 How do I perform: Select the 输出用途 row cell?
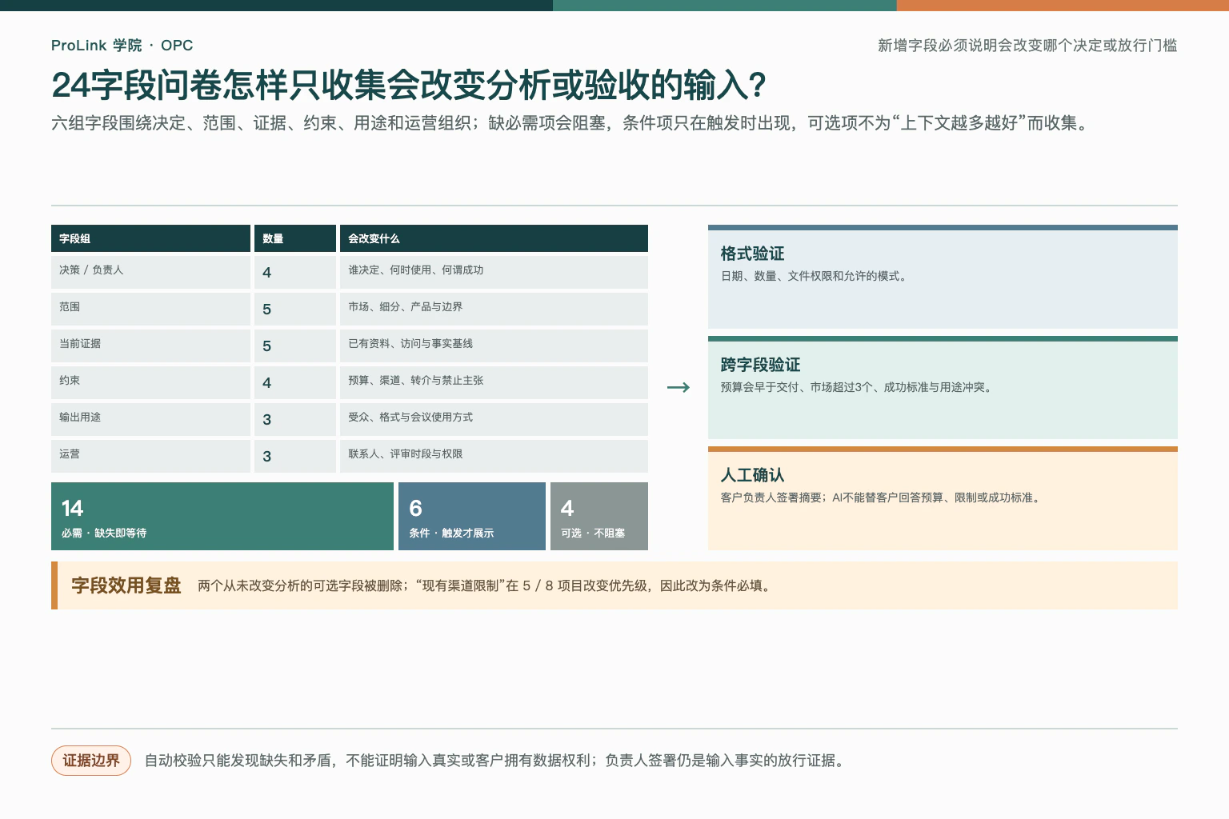pos(150,419)
